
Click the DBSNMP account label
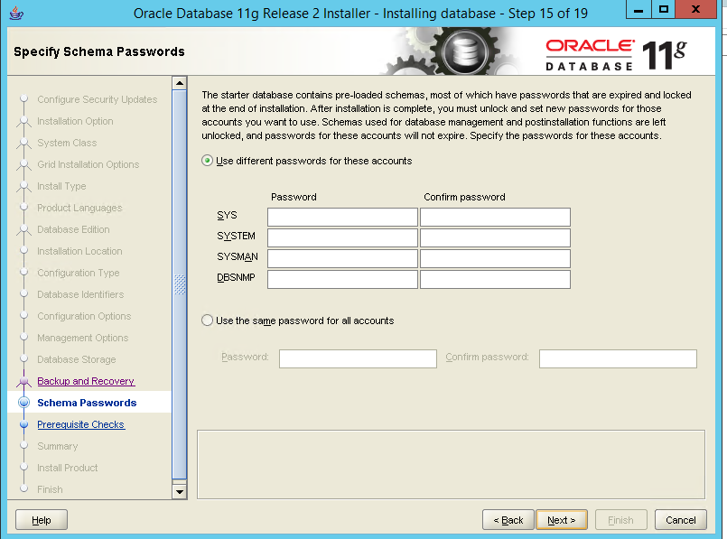pos(236,277)
